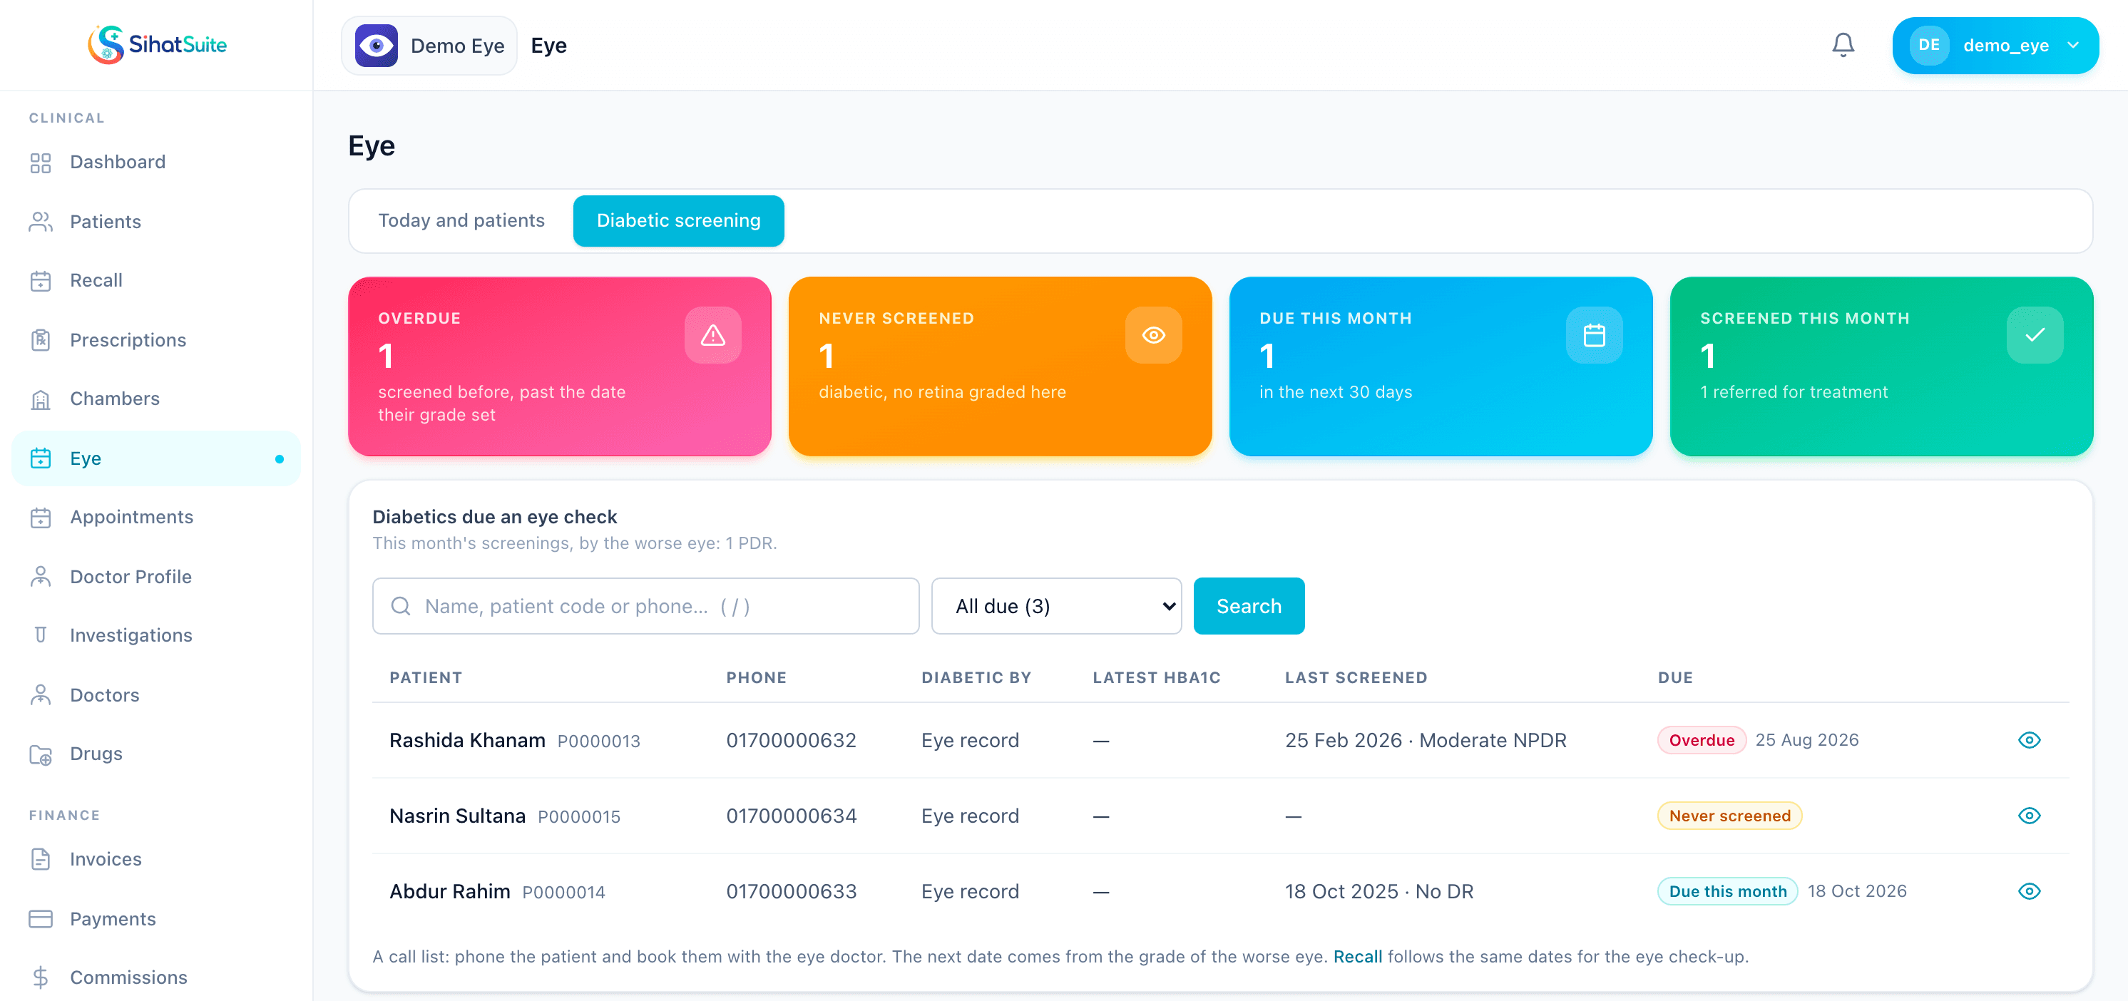Screen dimensions: 2128x1001
Task: Open the All due (3) filter dropdown
Action: [x=1055, y=606]
